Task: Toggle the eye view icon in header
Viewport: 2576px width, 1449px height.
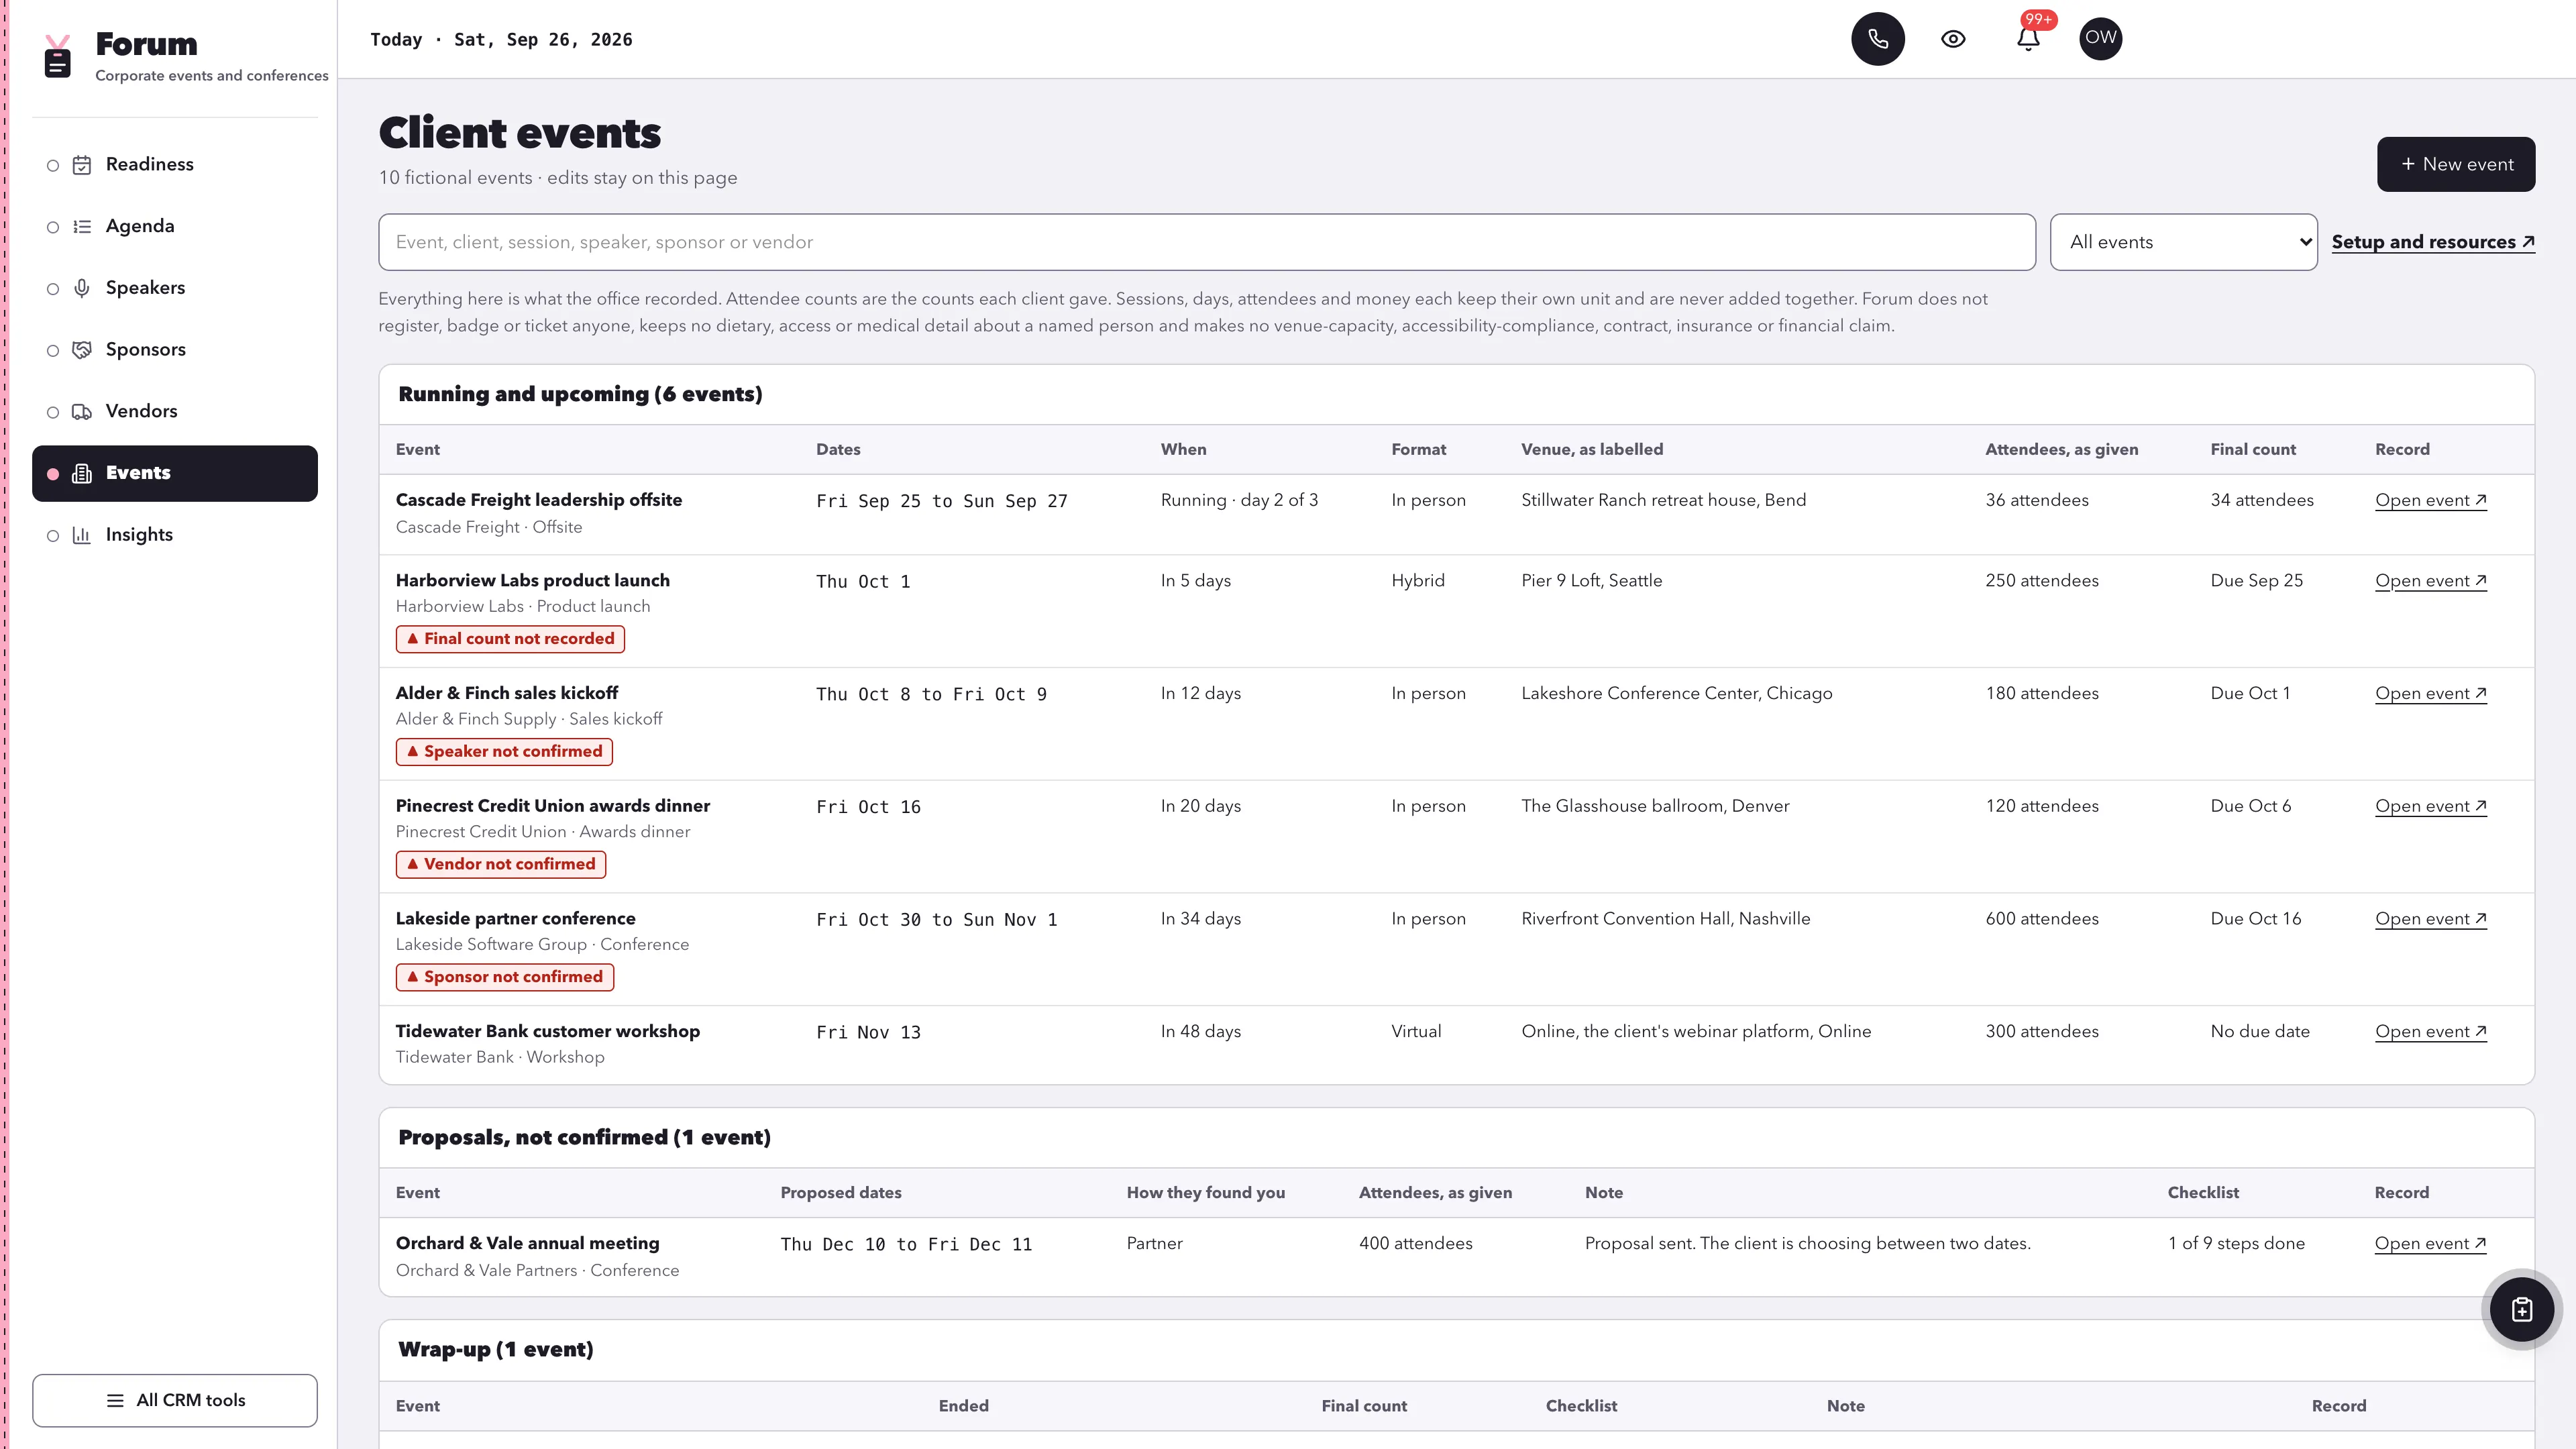Action: (x=1953, y=39)
